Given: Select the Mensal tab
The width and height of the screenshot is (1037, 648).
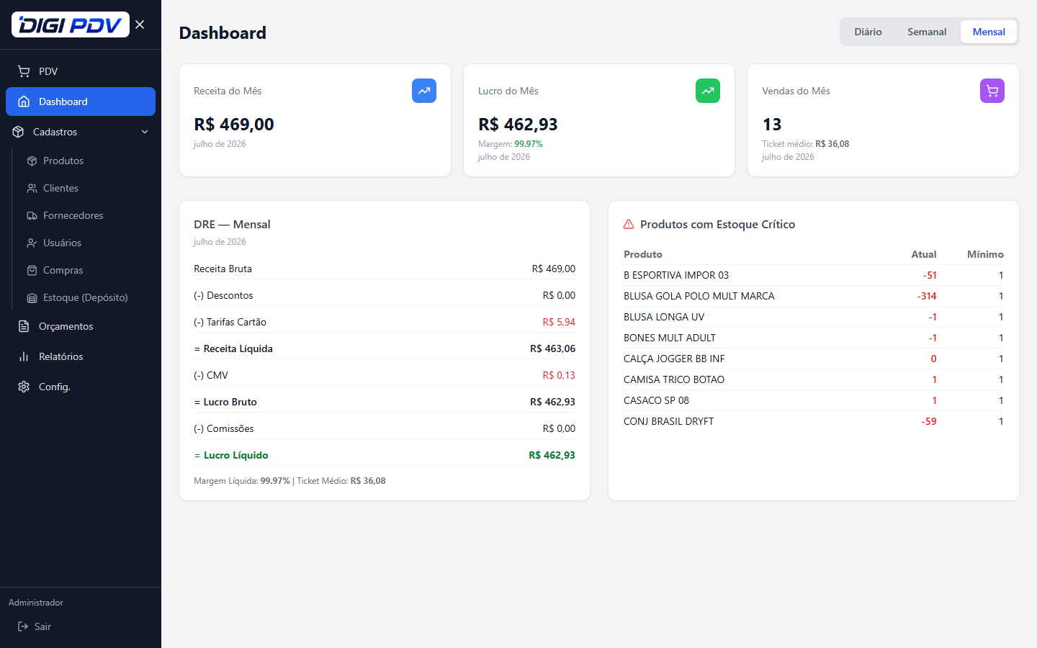Looking at the screenshot, I should click(x=989, y=32).
